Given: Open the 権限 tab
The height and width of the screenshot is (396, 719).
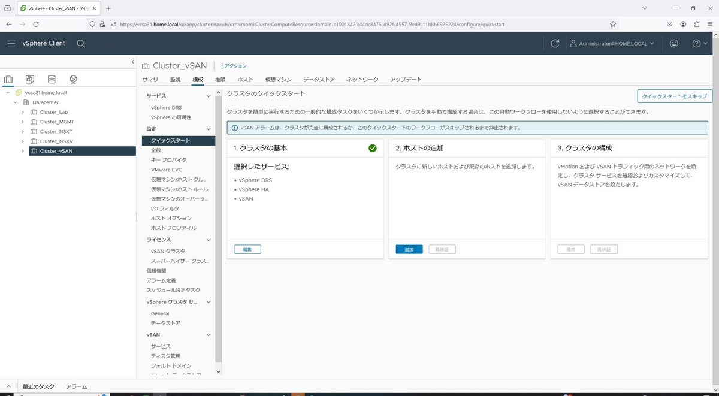Looking at the screenshot, I should (x=220, y=80).
